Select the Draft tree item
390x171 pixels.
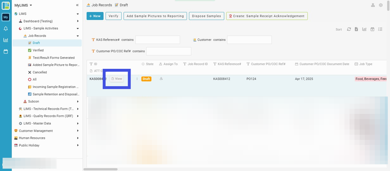pos(47,43)
